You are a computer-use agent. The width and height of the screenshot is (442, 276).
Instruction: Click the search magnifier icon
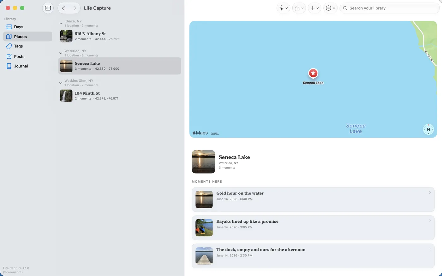[345, 8]
